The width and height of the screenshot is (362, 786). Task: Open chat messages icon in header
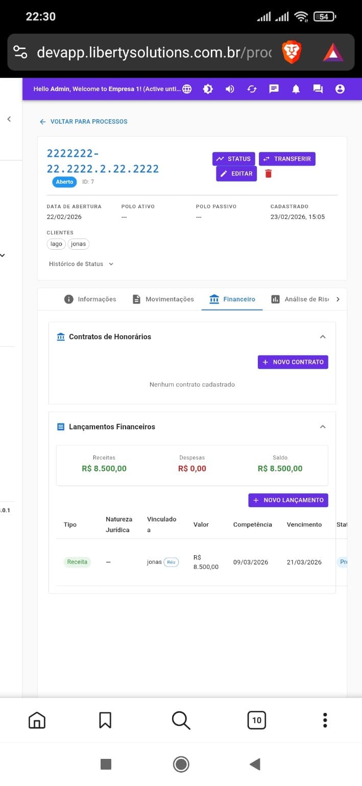274,89
